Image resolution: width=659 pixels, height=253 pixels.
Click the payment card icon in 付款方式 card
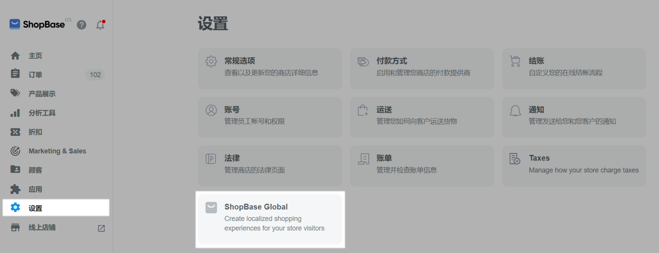pyautogui.click(x=363, y=62)
